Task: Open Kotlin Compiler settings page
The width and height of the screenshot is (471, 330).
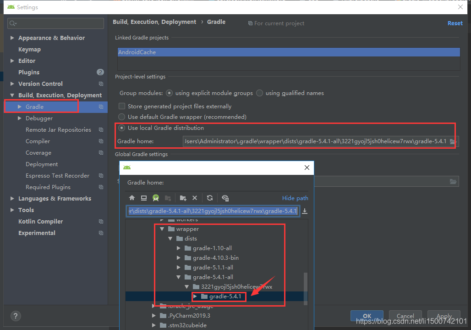Action: click(41, 222)
